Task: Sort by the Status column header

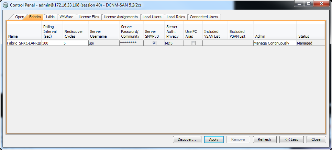Action: 311,30
